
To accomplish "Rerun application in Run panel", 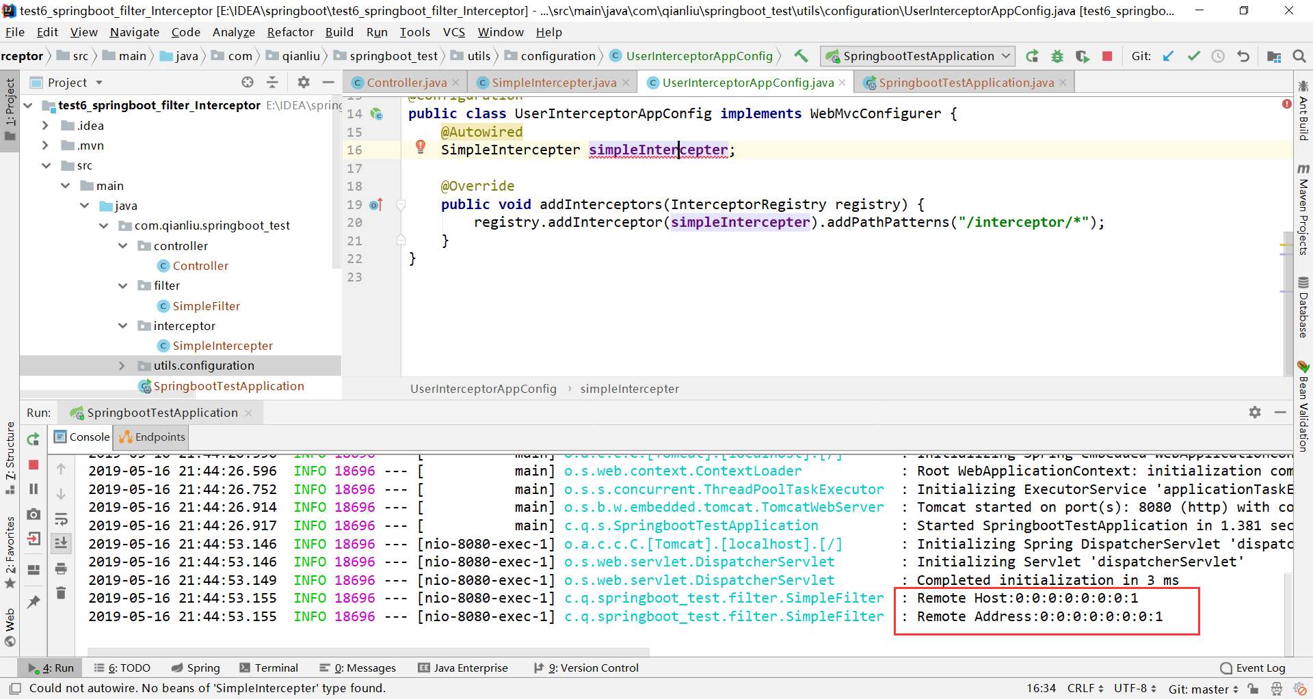I will [33, 439].
